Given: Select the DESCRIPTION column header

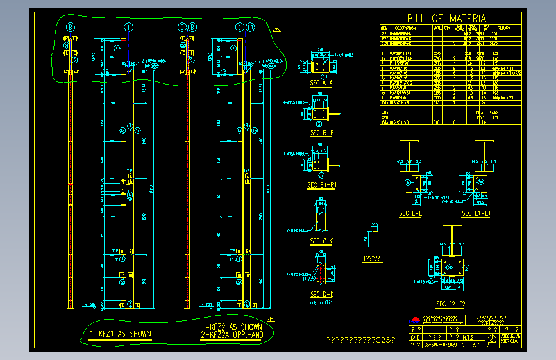Looking at the screenshot, I should pos(405,28).
